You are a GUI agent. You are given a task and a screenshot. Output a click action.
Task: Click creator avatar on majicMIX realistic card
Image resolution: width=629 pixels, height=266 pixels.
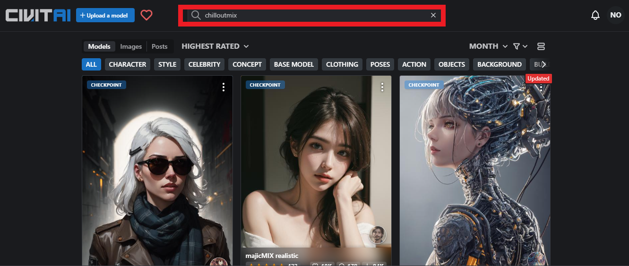[378, 235]
